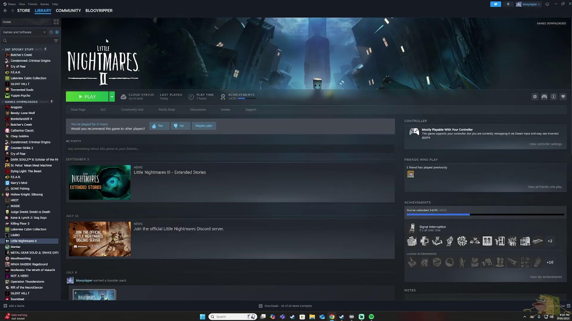Open the Windows Start button
This screenshot has width=572, height=321.
(202, 317)
